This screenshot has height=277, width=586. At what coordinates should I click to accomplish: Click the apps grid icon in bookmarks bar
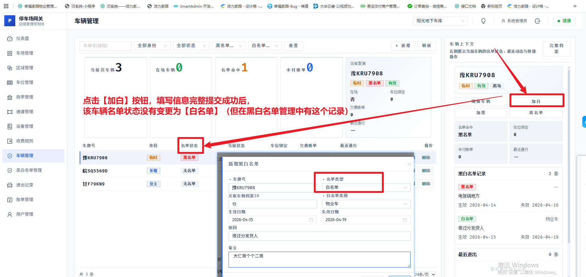click(x=6, y=6)
